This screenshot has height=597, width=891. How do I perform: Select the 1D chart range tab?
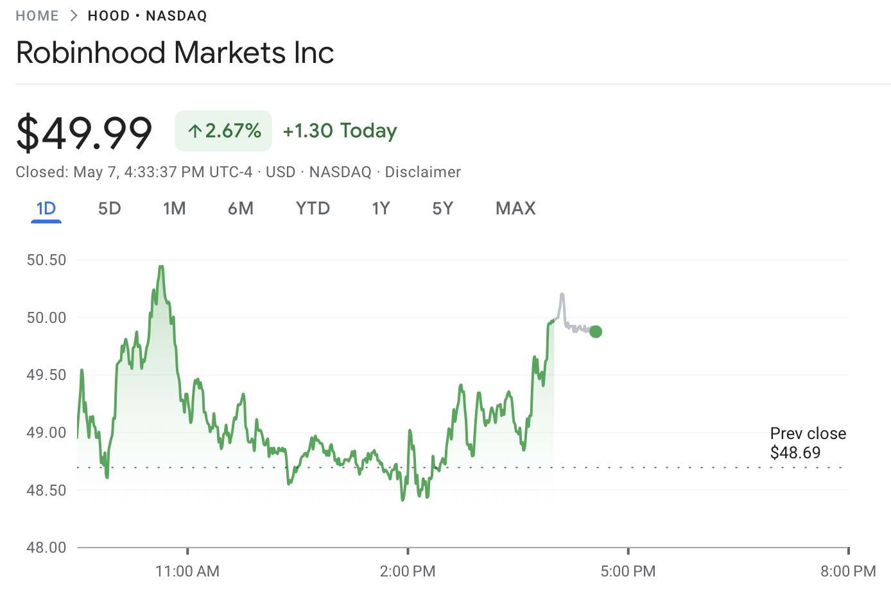(x=46, y=209)
